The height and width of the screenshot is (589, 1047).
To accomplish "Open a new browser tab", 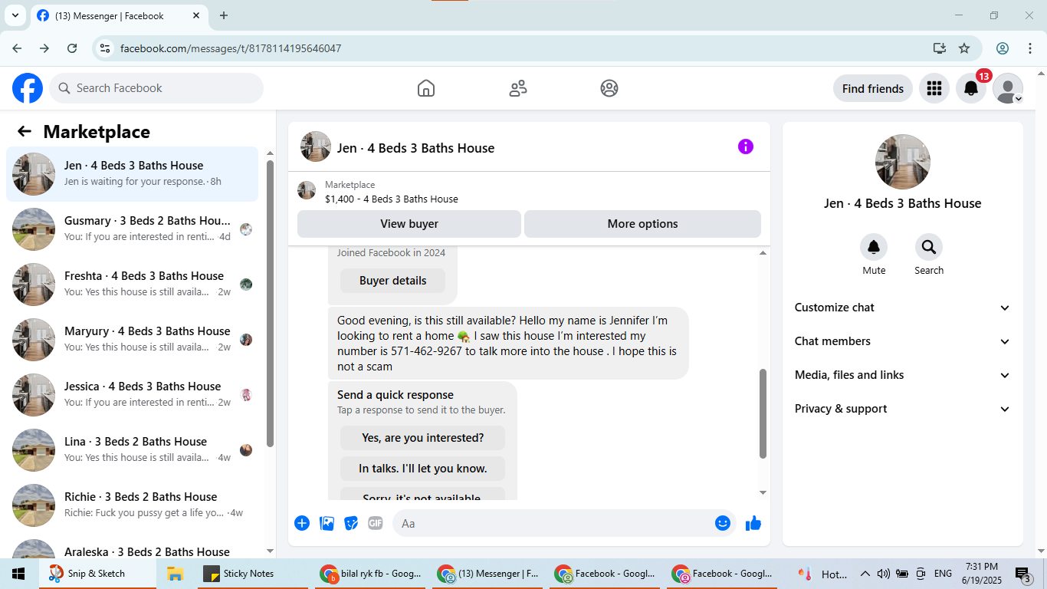I will (x=224, y=15).
